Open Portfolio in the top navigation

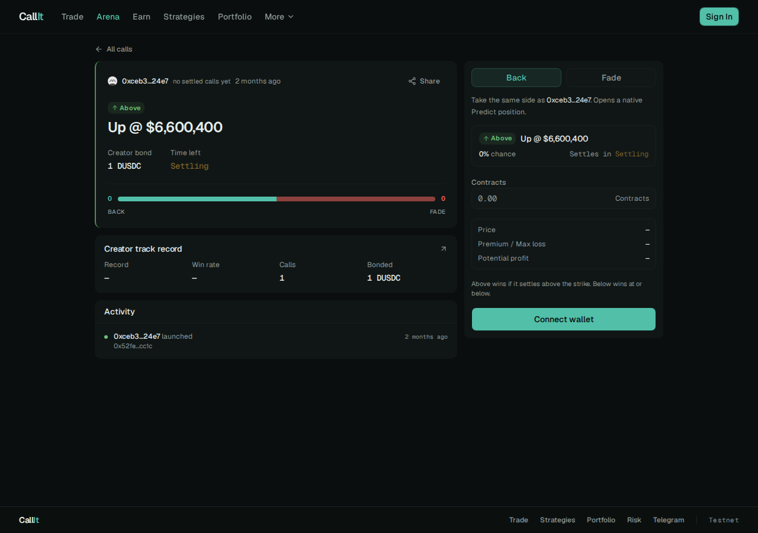(x=235, y=17)
